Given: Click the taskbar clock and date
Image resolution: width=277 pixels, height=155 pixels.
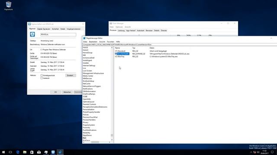Looking at the screenshot, I should 264,152.
